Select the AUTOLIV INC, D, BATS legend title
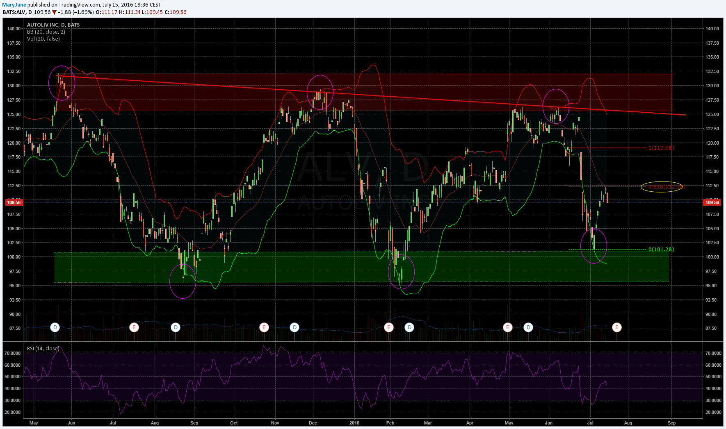 53,25
